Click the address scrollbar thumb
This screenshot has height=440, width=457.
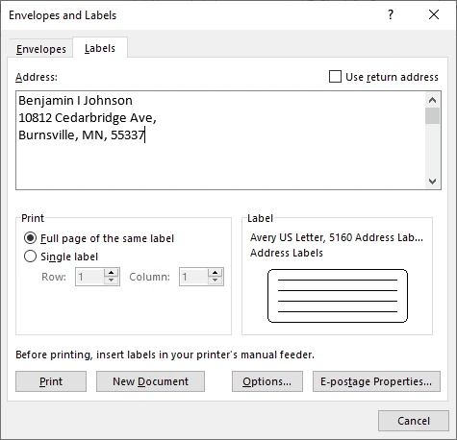click(432, 115)
